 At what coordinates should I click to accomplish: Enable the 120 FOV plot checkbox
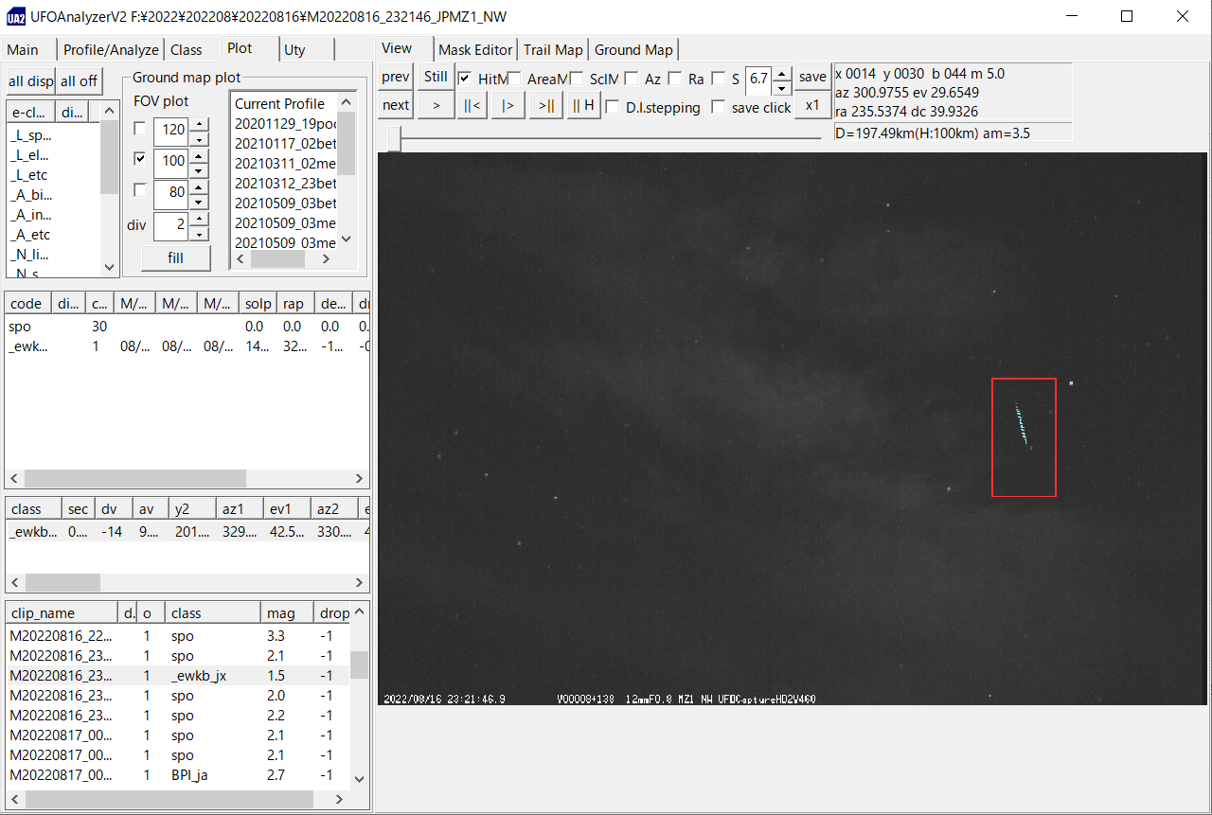pyautogui.click(x=140, y=128)
